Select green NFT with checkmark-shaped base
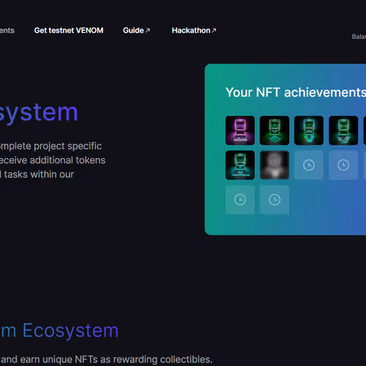Viewport: 366px width, 366px height. tap(343, 130)
